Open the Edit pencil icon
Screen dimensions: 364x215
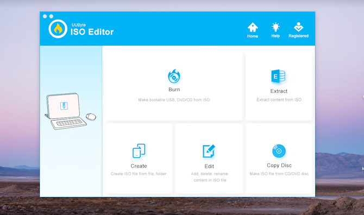[x=209, y=151]
